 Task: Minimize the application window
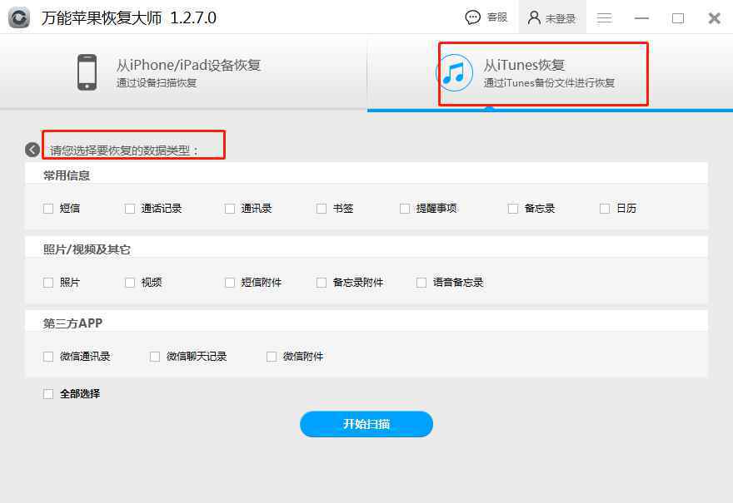[x=641, y=18]
